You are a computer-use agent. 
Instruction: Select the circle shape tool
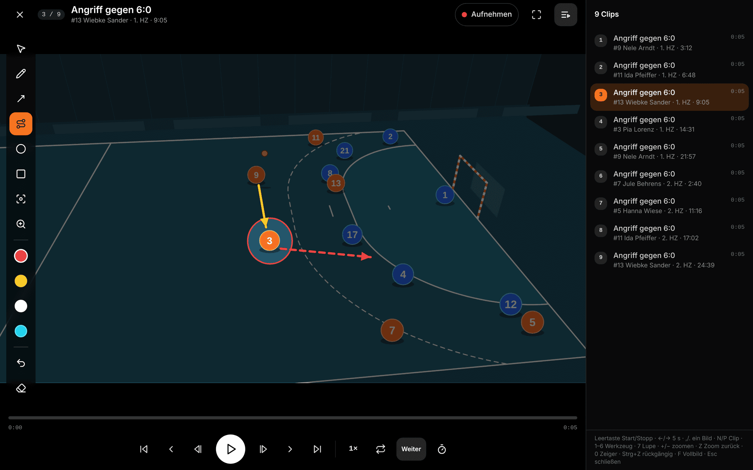pos(21,149)
